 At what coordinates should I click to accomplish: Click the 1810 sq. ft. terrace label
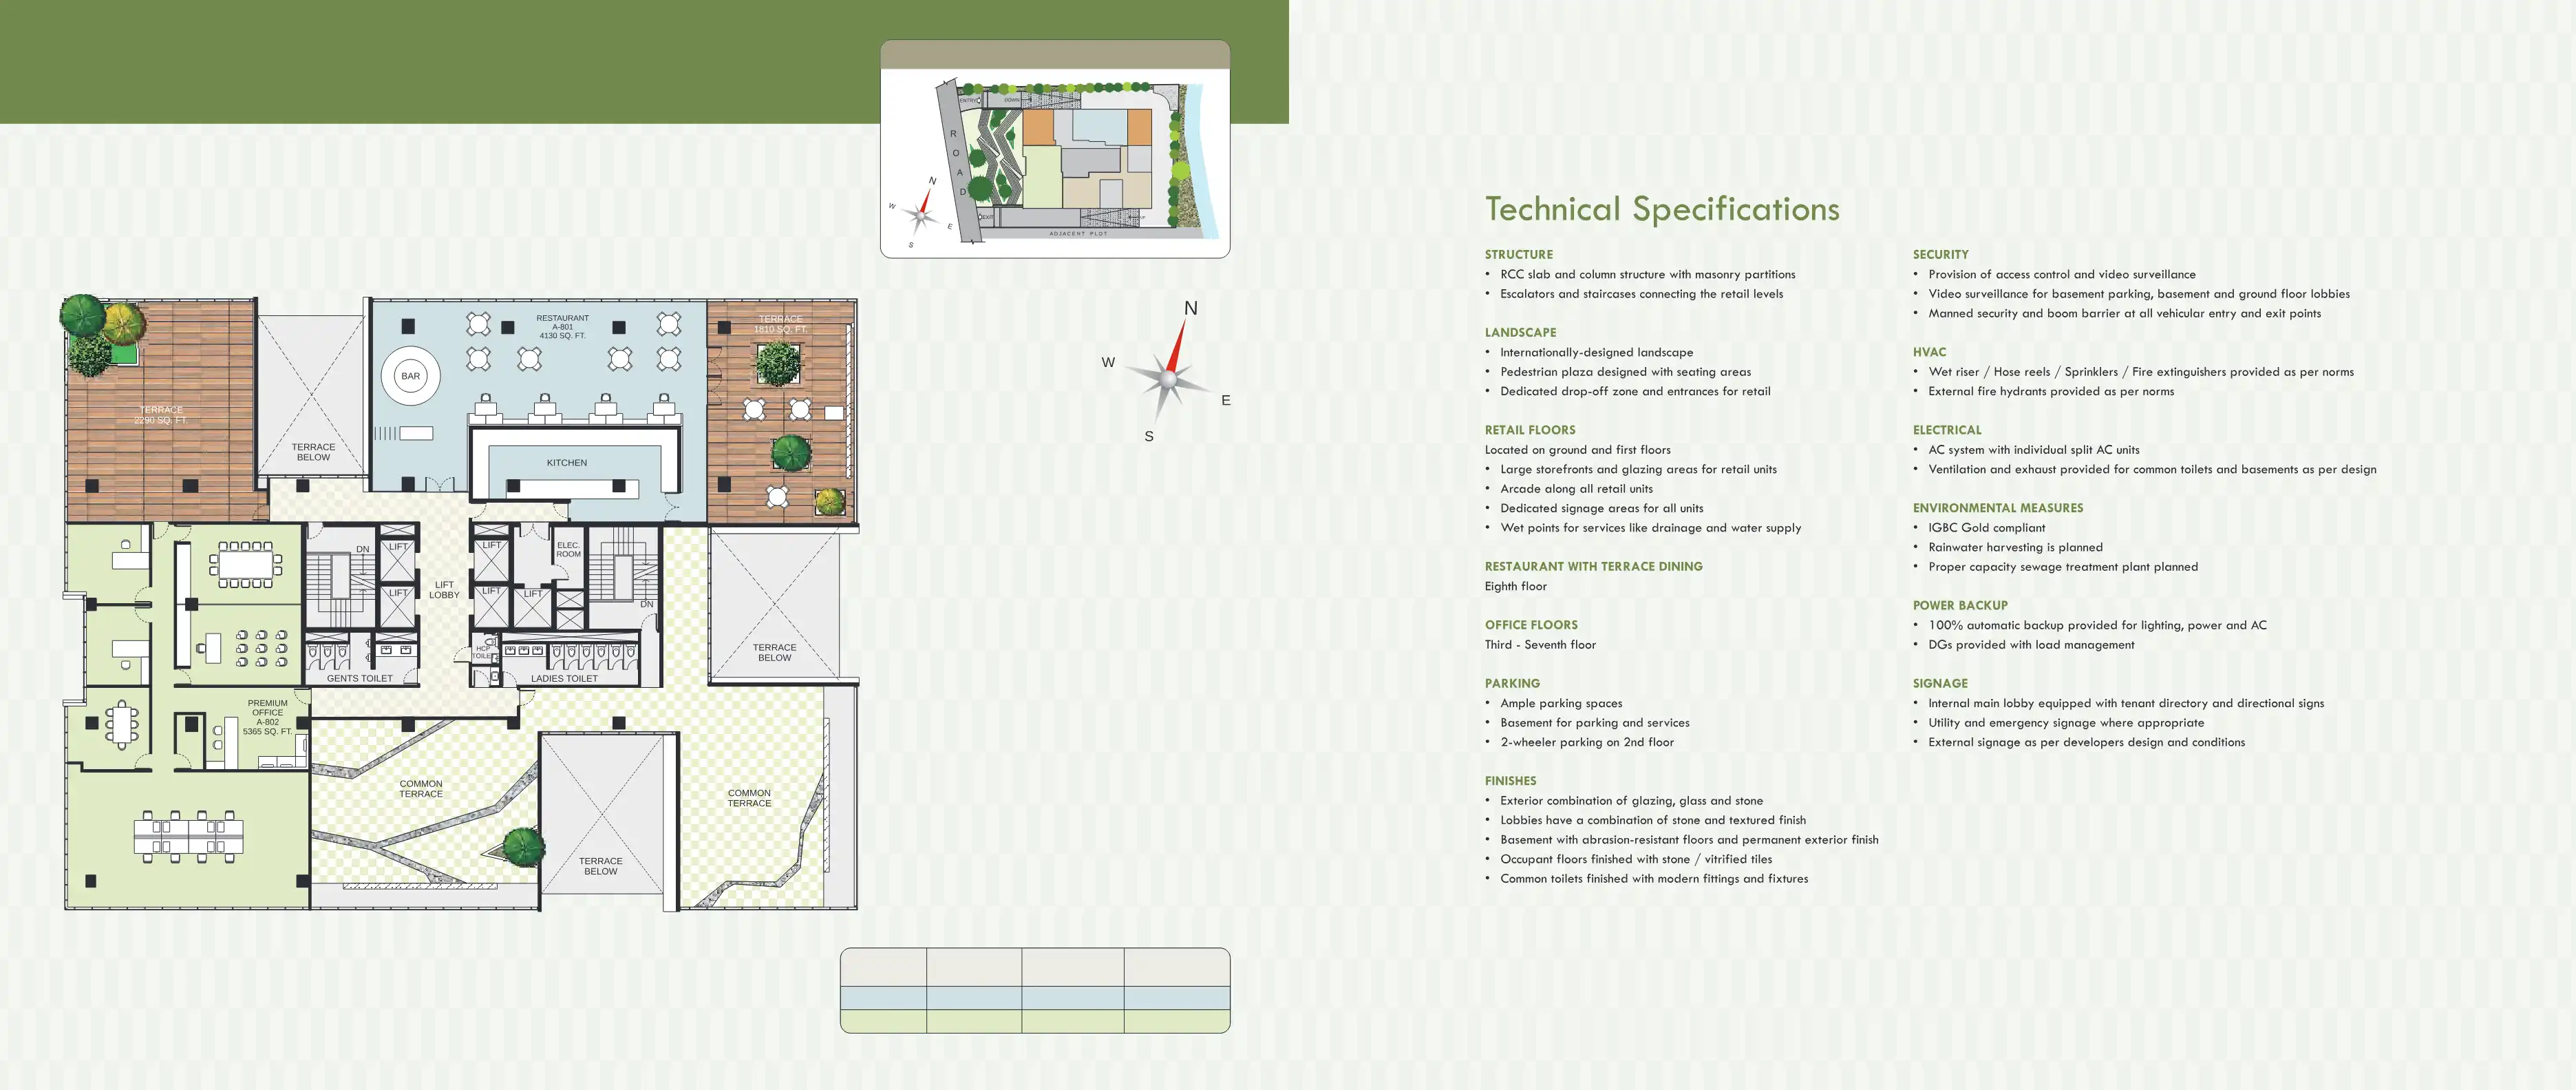[780, 324]
